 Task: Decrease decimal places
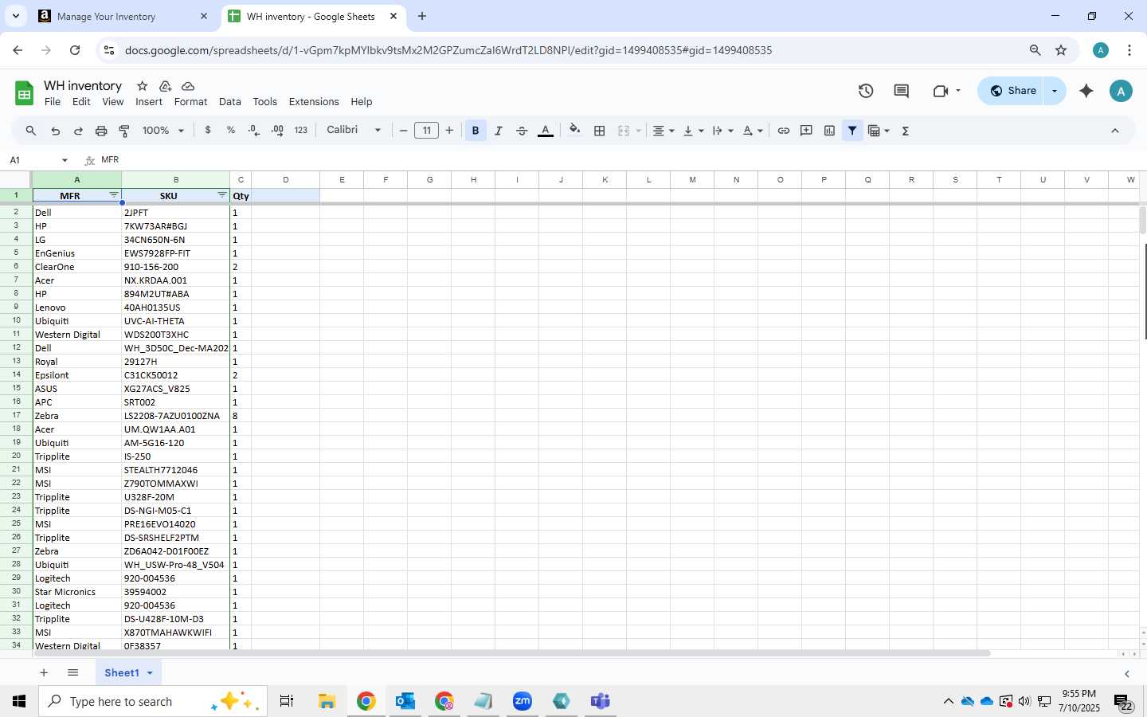[x=254, y=130]
